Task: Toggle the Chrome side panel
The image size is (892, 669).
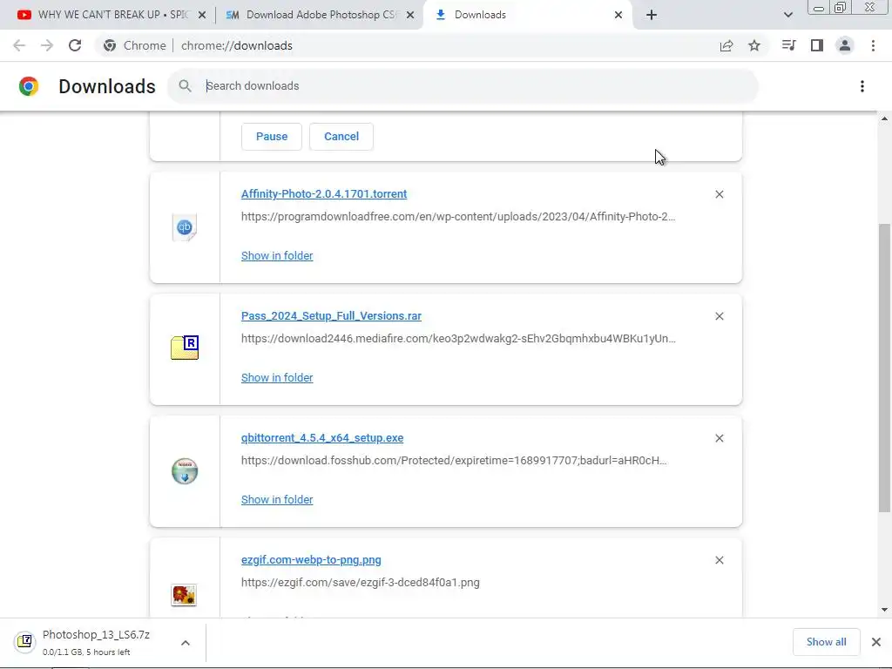Action: tap(816, 45)
